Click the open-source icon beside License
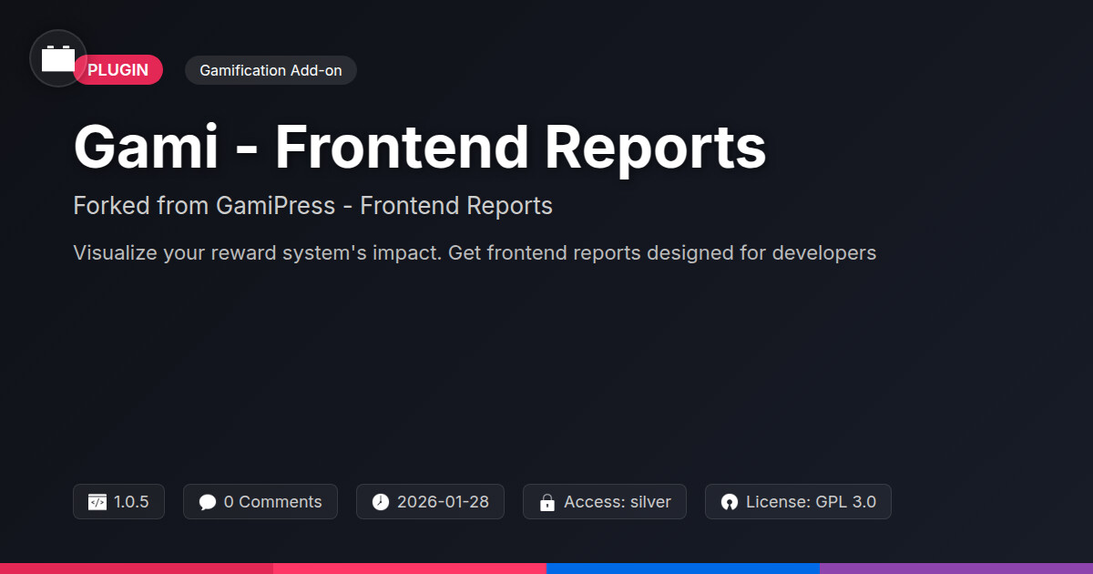Image resolution: width=1093 pixels, height=574 pixels. tap(730, 502)
